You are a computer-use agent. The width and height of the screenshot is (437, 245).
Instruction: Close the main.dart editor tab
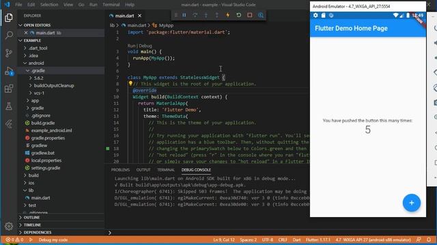click(x=139, y=16)
